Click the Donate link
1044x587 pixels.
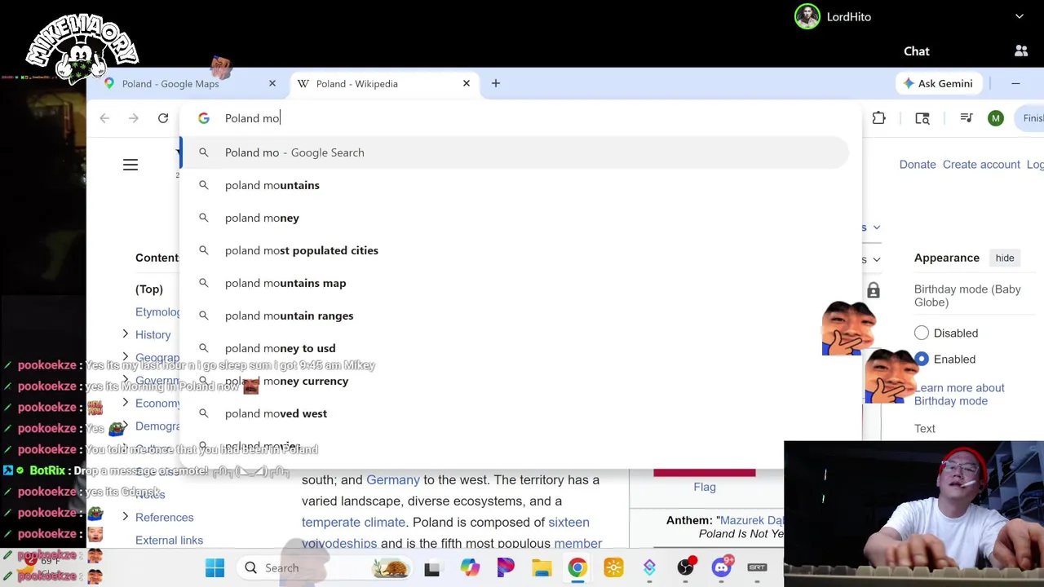point(918,165)
